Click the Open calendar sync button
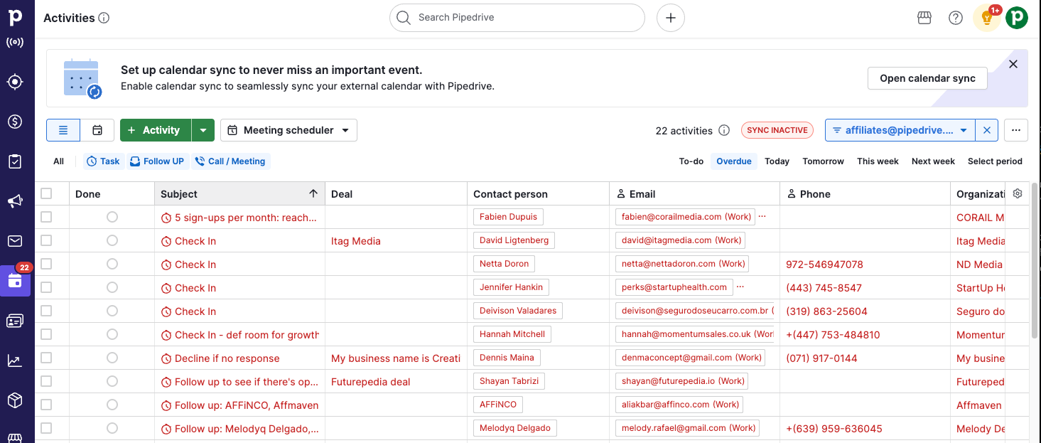 927,78
